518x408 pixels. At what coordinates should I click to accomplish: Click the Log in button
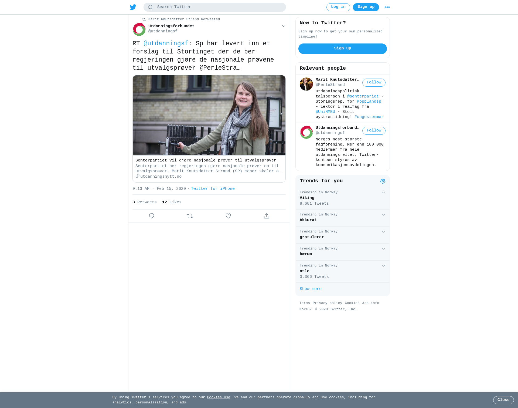[338, 7]
